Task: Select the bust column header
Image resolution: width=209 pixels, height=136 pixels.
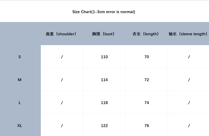Action: point(103,34)
